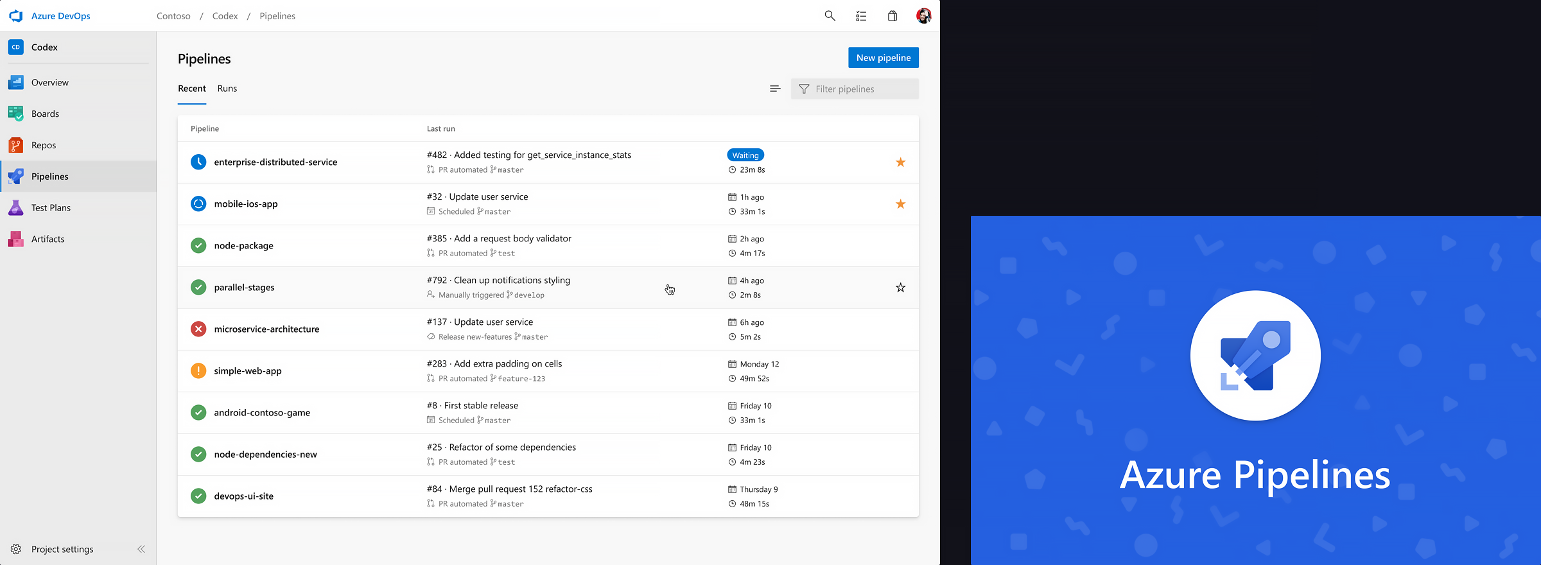Image resolution: width=1541 pixels, height=565 pixels.
Task: Click the New pipeline button
Action: (x=883, y=58)
